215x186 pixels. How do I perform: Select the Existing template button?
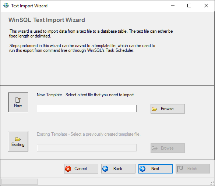pos(18,142)
